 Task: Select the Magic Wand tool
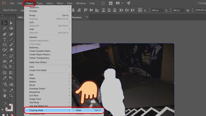coord(5,28)
